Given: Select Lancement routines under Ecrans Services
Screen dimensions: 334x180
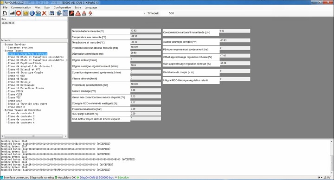Looking at the screenshot, I should coord(20,48).
